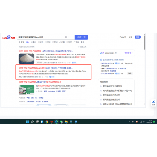Open the highlighted 阴离子聚丙烯酰胺Opam报价 result
Screen dimensions: 157x157
pyautogui.click(x=46, y=68)
